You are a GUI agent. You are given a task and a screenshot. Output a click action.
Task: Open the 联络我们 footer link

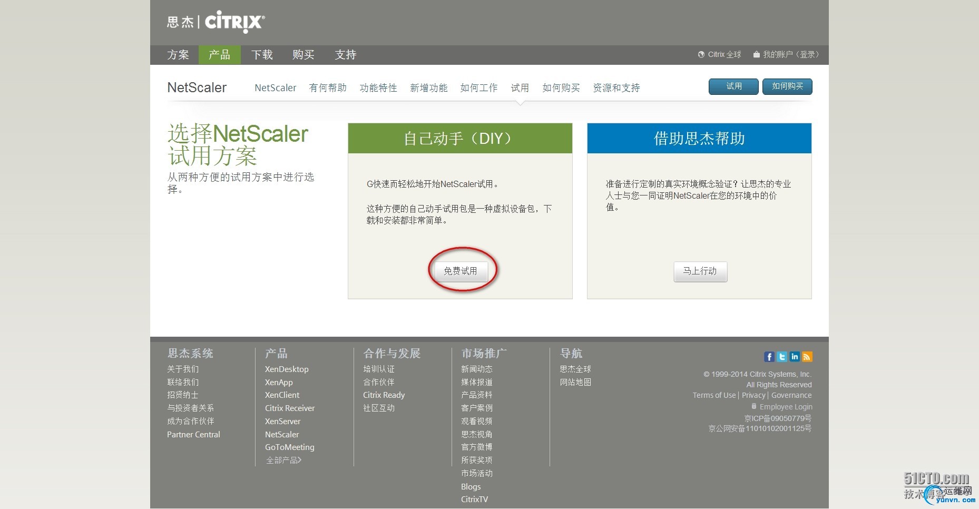coord(183,382)
